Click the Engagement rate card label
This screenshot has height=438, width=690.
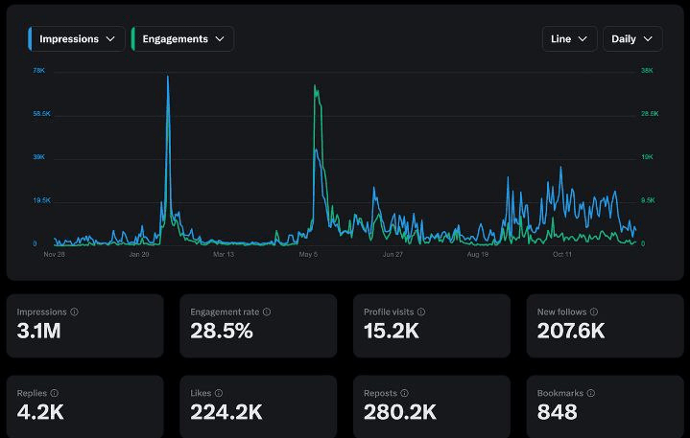225,311
